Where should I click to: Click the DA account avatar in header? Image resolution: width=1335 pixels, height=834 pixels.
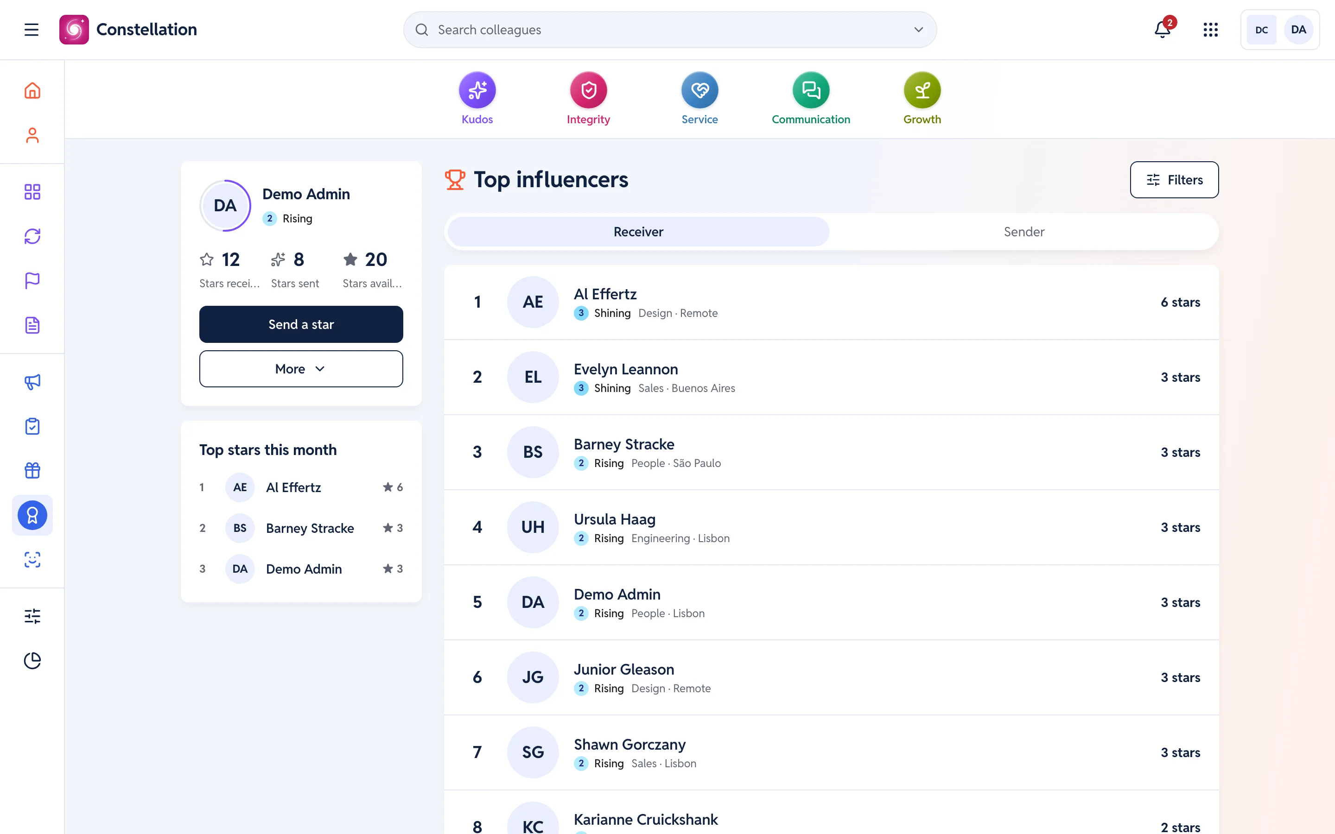tap(1298, 30)
